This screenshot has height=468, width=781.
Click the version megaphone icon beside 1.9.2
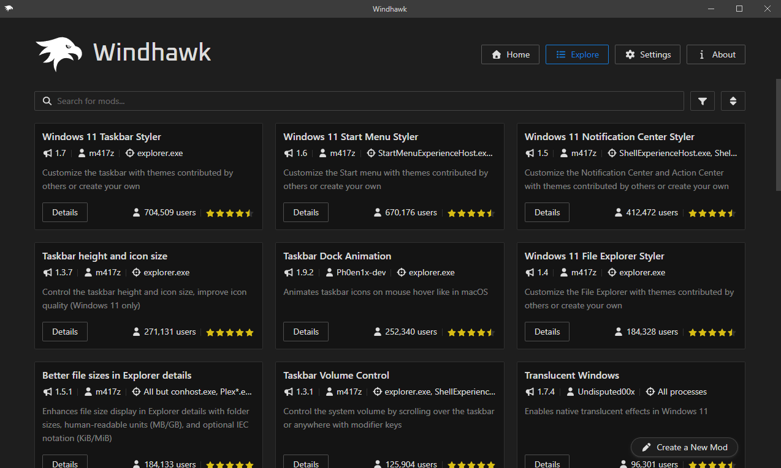[x=288, y=272]
